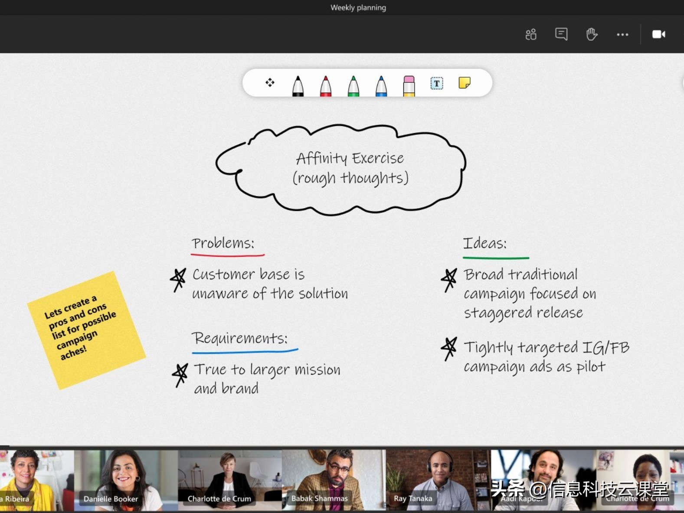The height and width of the screenshot is (513, 684).
Task: Select the green pen tool
Action: 353,85
